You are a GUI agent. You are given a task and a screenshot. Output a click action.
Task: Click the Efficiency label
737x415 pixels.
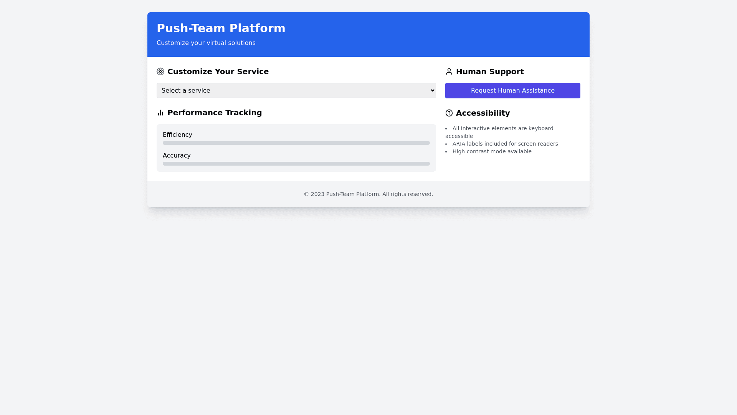tap(177, 135)
